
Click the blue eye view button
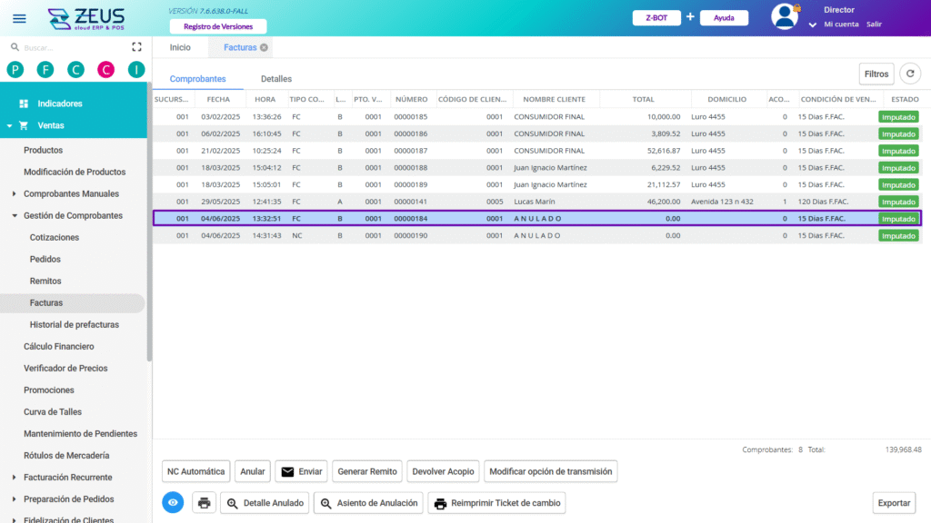click(x=173, y=503)
